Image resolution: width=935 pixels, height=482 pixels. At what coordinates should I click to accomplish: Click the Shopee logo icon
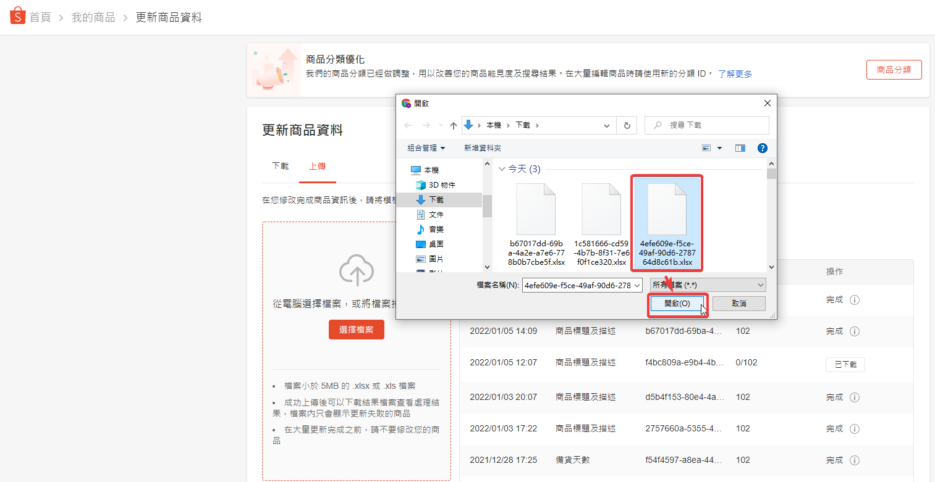coord(17,17)
